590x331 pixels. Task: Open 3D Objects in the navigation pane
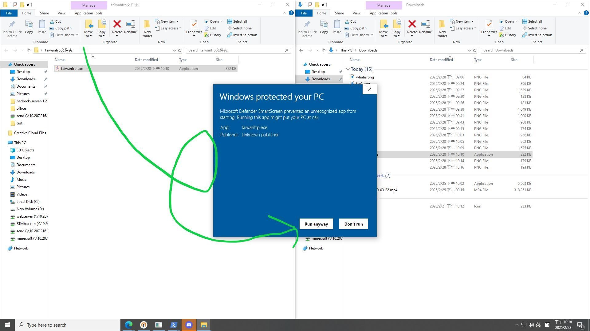tap(25, 150)
